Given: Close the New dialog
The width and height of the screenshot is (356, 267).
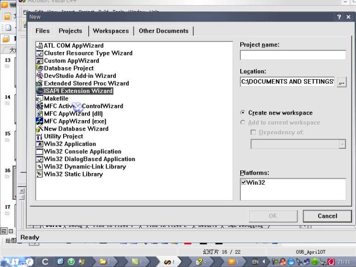Looking at the screenshot, I should point(349,17).
